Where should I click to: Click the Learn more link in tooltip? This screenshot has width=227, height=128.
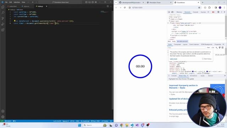173,59
